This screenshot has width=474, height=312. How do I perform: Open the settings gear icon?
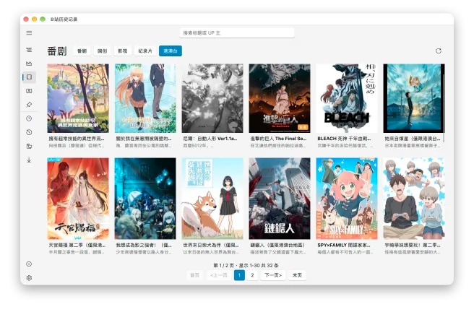[x=29, y=278]
